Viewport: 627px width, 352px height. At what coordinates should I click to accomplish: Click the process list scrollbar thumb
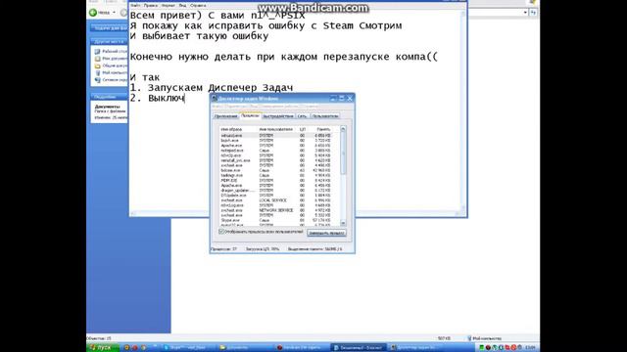tap(343, 154)
